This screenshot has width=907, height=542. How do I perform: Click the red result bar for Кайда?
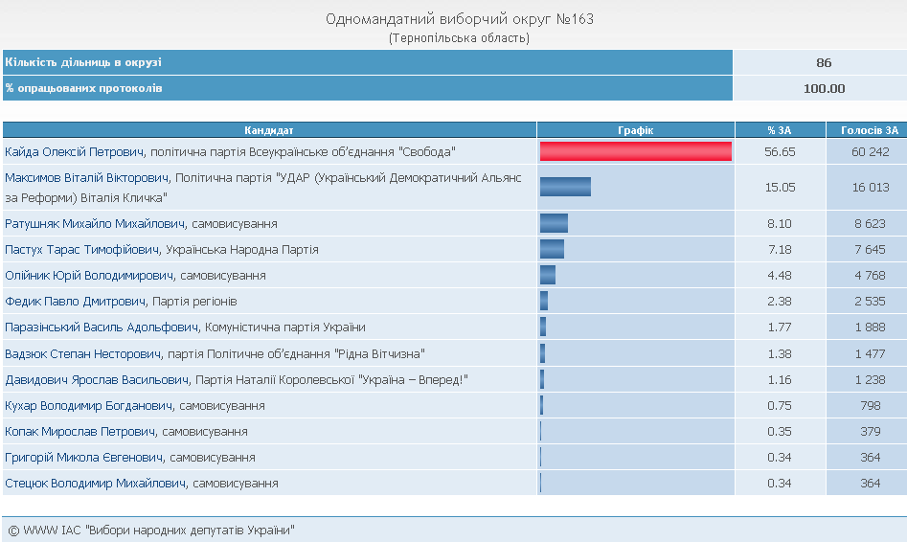click(636, 151)
